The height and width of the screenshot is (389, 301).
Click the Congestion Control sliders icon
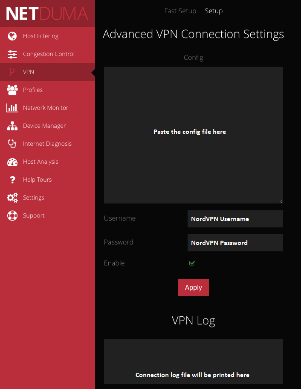(12, 54)
